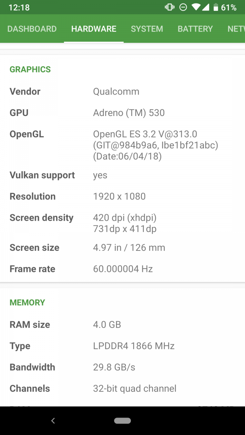Select the HARDWARE tab
The width and height of the screenshot is (245, 435).
pyautogui.click(x=94, y=29)
